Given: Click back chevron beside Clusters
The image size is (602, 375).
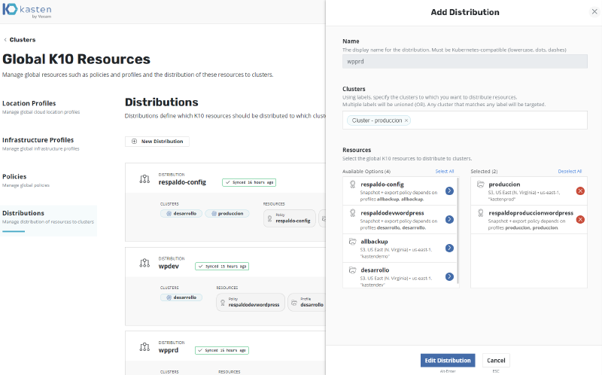Looking at the screenshot, I should point(5,40).
